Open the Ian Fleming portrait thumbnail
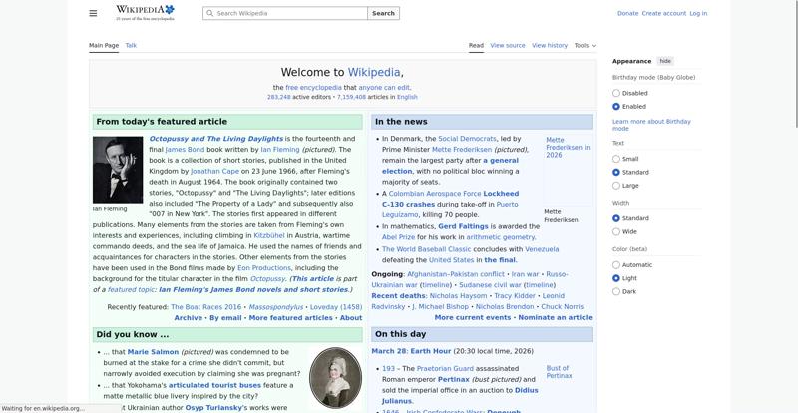The image size is (798, 413). coord(117,169)
